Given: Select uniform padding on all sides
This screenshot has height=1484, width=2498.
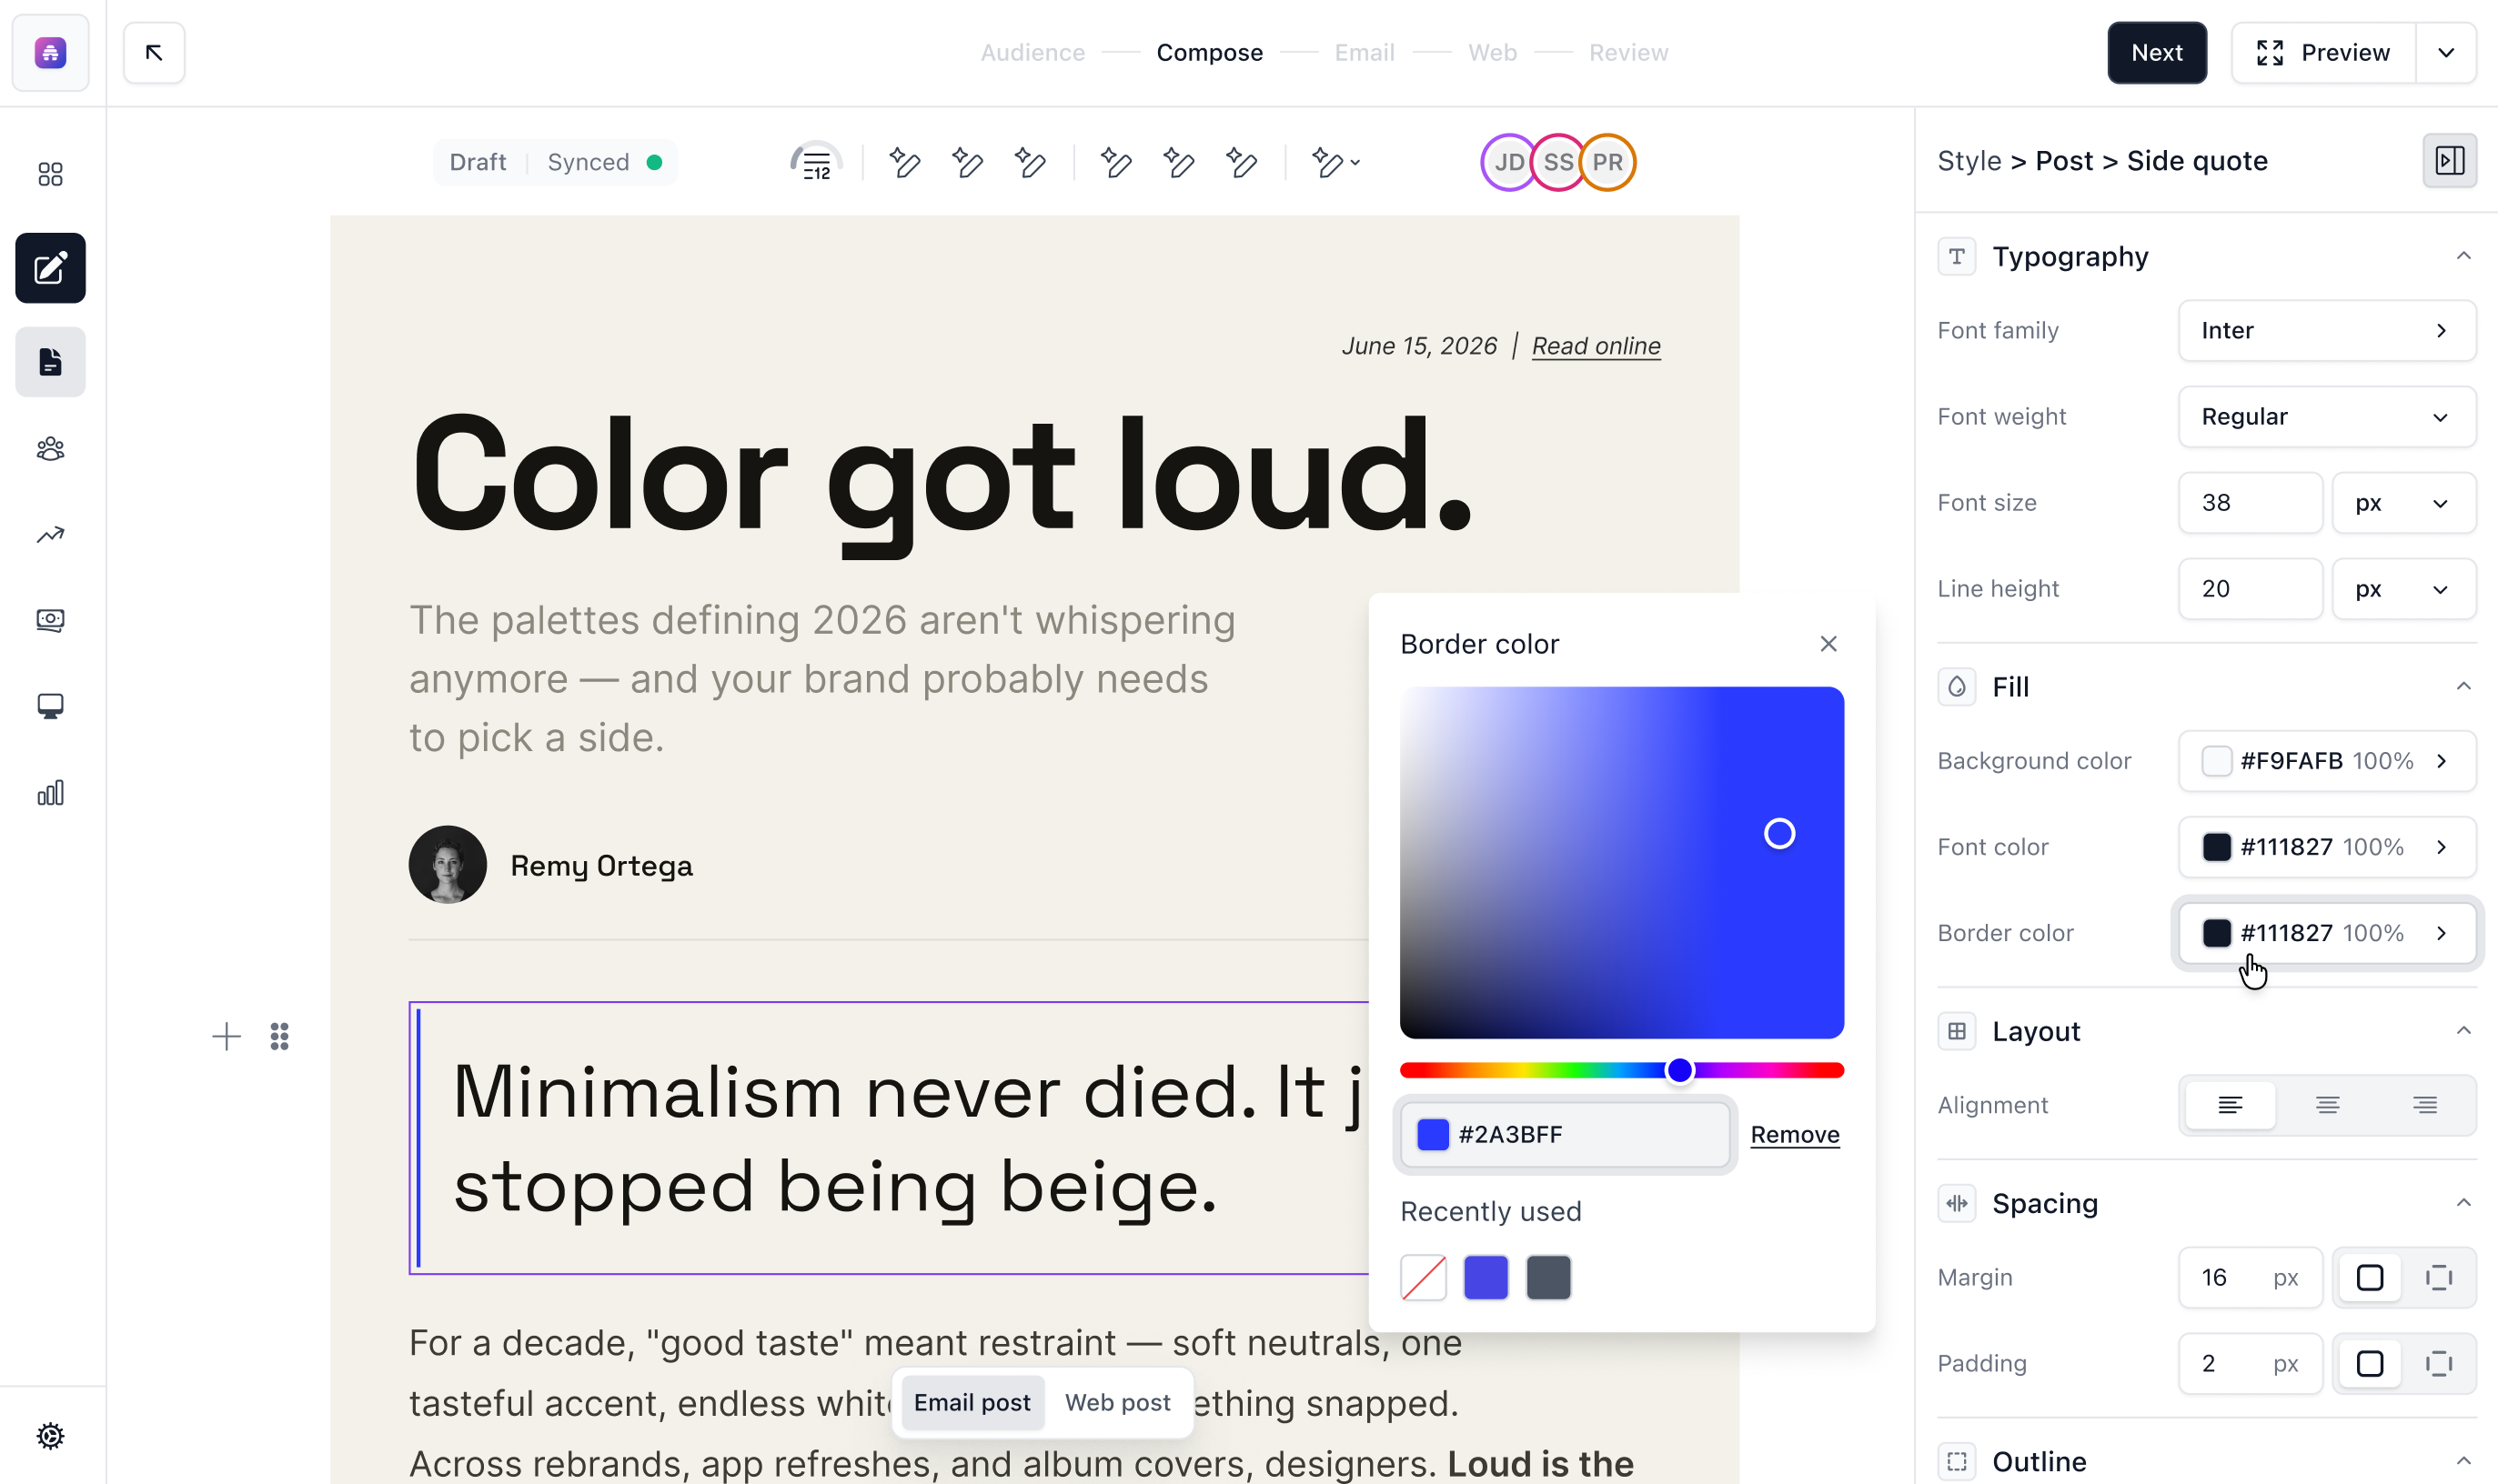Looking at the screenshot, I should [2369, 1363].
